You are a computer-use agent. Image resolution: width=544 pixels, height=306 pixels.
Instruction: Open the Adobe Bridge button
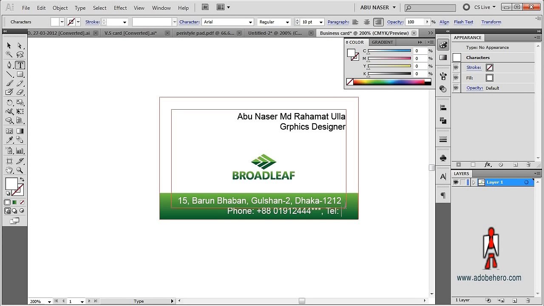(206, 7)
